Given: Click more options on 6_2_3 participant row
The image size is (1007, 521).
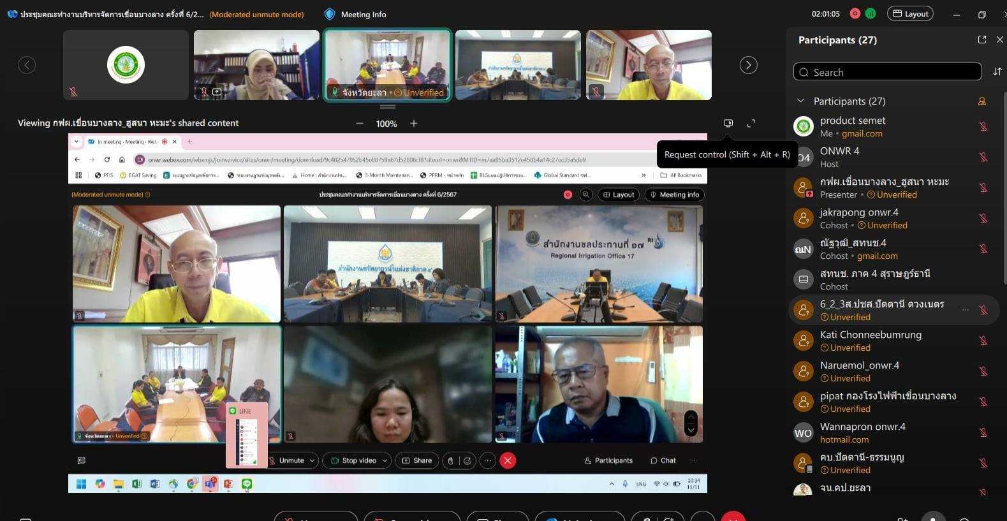Looking at the screenshot, I should 966,310.
